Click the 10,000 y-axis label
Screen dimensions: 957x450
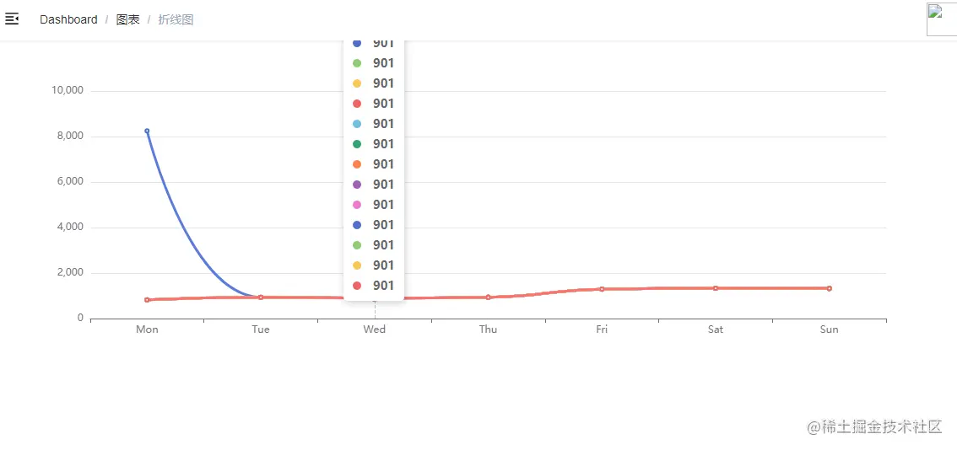pos(68,91)
